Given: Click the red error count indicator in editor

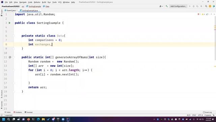Looking at the screenshot, I should (x=199, y=14).
